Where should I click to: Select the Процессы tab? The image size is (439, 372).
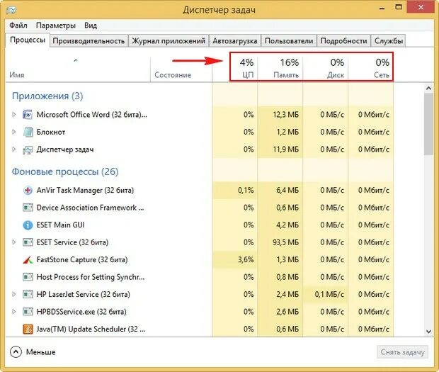point(28,40)
